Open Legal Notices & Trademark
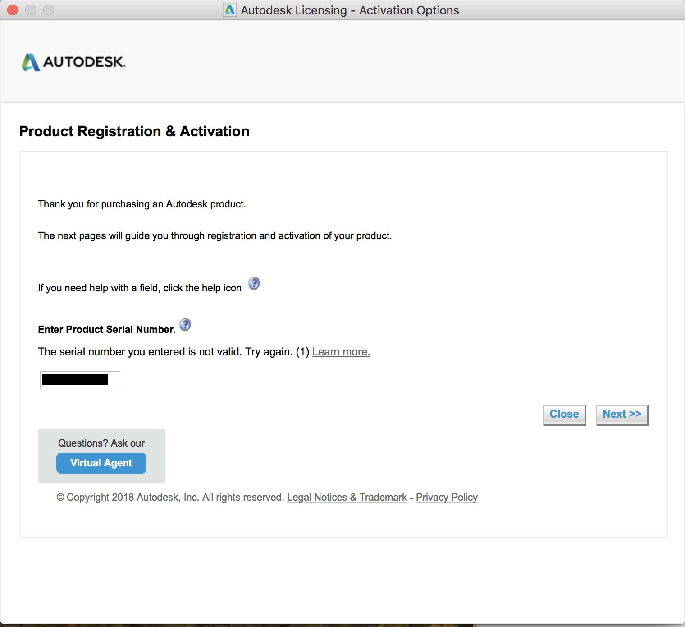 pos(347,497)
